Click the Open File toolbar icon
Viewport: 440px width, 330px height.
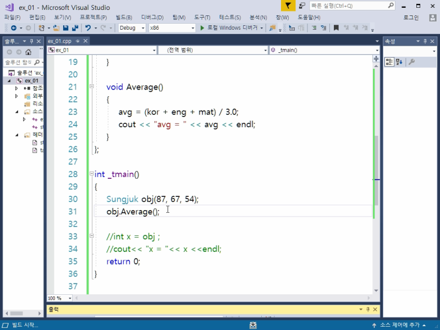click(x=56, y=28)
